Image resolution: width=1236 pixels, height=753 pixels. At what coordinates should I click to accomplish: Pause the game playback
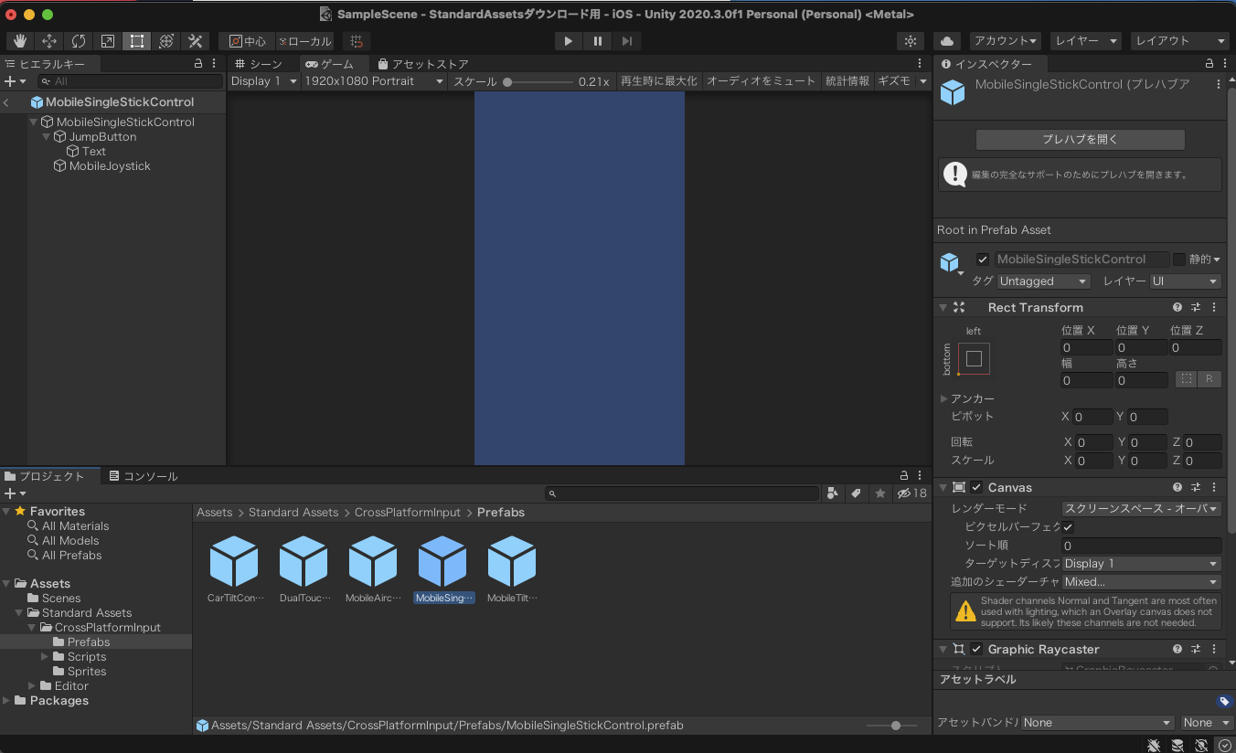point(598,41)
